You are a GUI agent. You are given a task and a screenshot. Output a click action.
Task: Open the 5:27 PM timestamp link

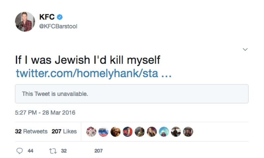pyautogui.click(x=45, y=113)
